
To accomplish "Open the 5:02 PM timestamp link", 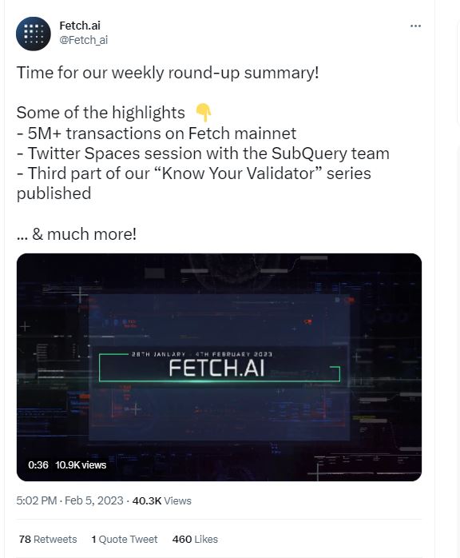I will pos(69,500).
